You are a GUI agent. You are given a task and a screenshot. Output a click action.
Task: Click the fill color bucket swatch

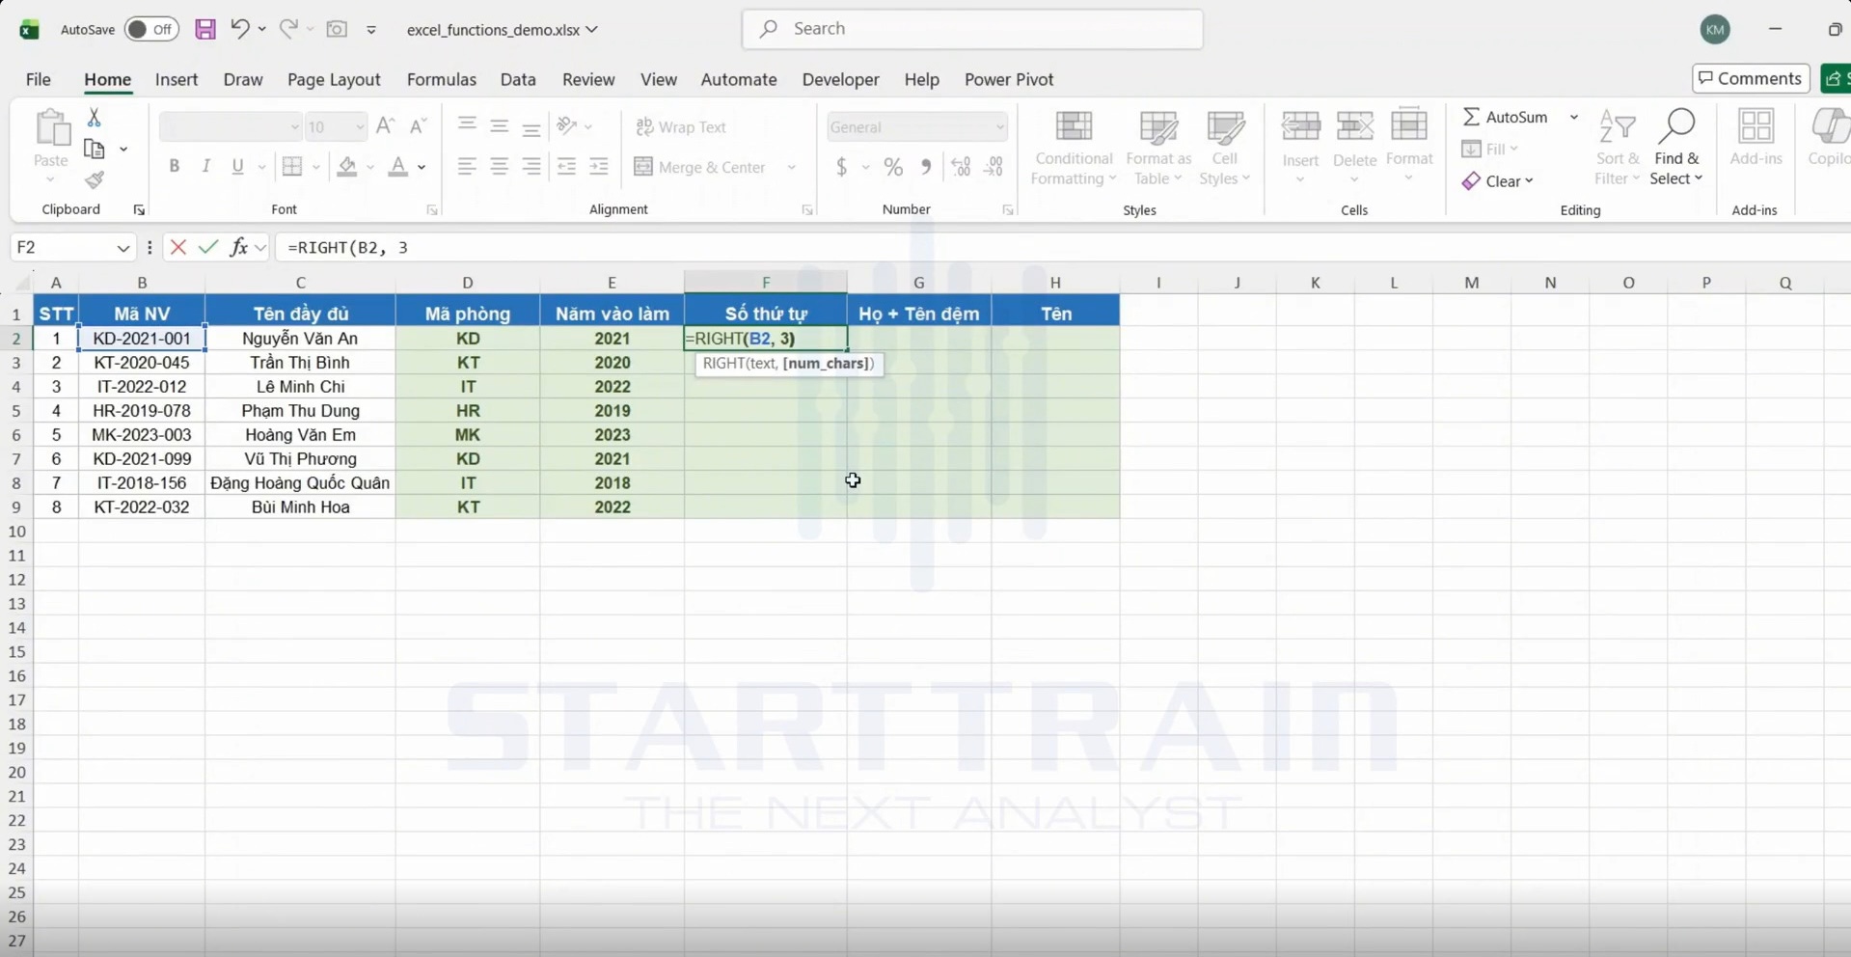347,167
